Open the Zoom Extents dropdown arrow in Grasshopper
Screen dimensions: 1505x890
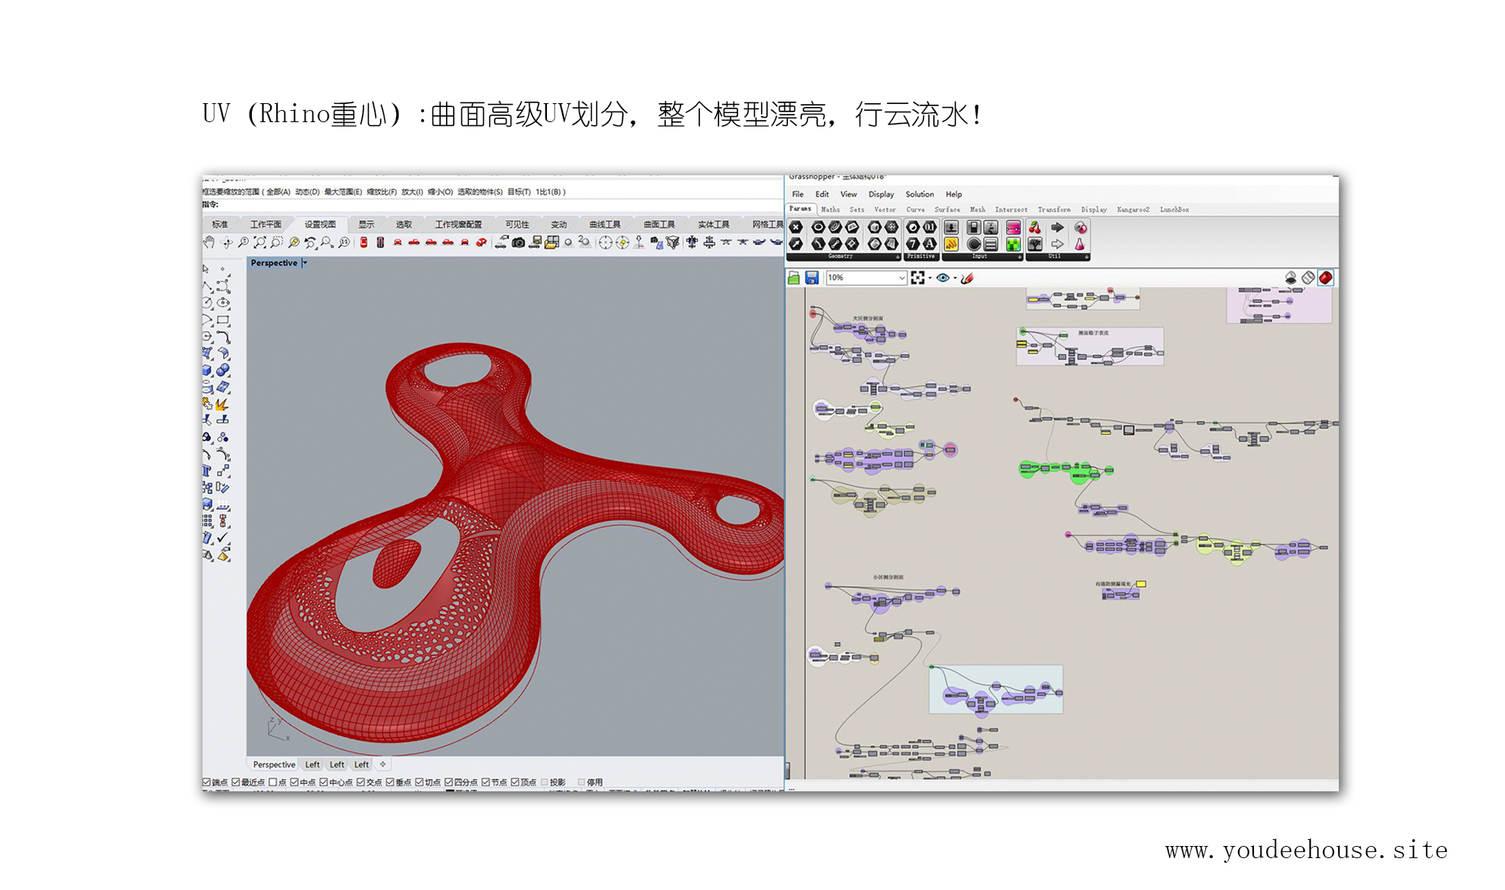(x=930, y=278)
